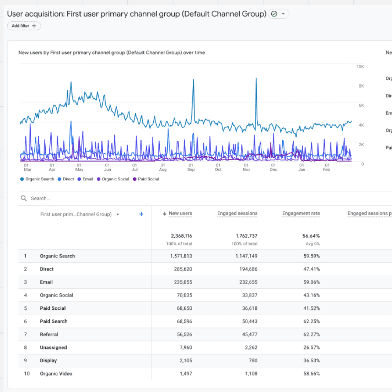Select the Paid Search row label
Screen dimensions: 392x392
coord(54,321)
